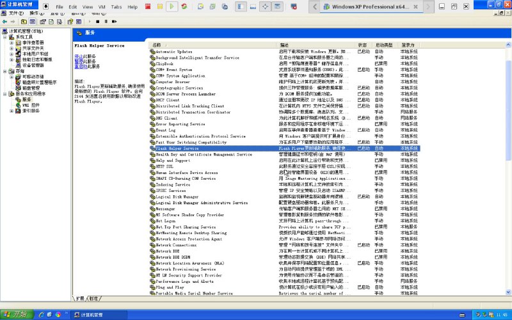Open the VMware Tabs menu
Screen dimensions: 512x320
click(116, 6)
